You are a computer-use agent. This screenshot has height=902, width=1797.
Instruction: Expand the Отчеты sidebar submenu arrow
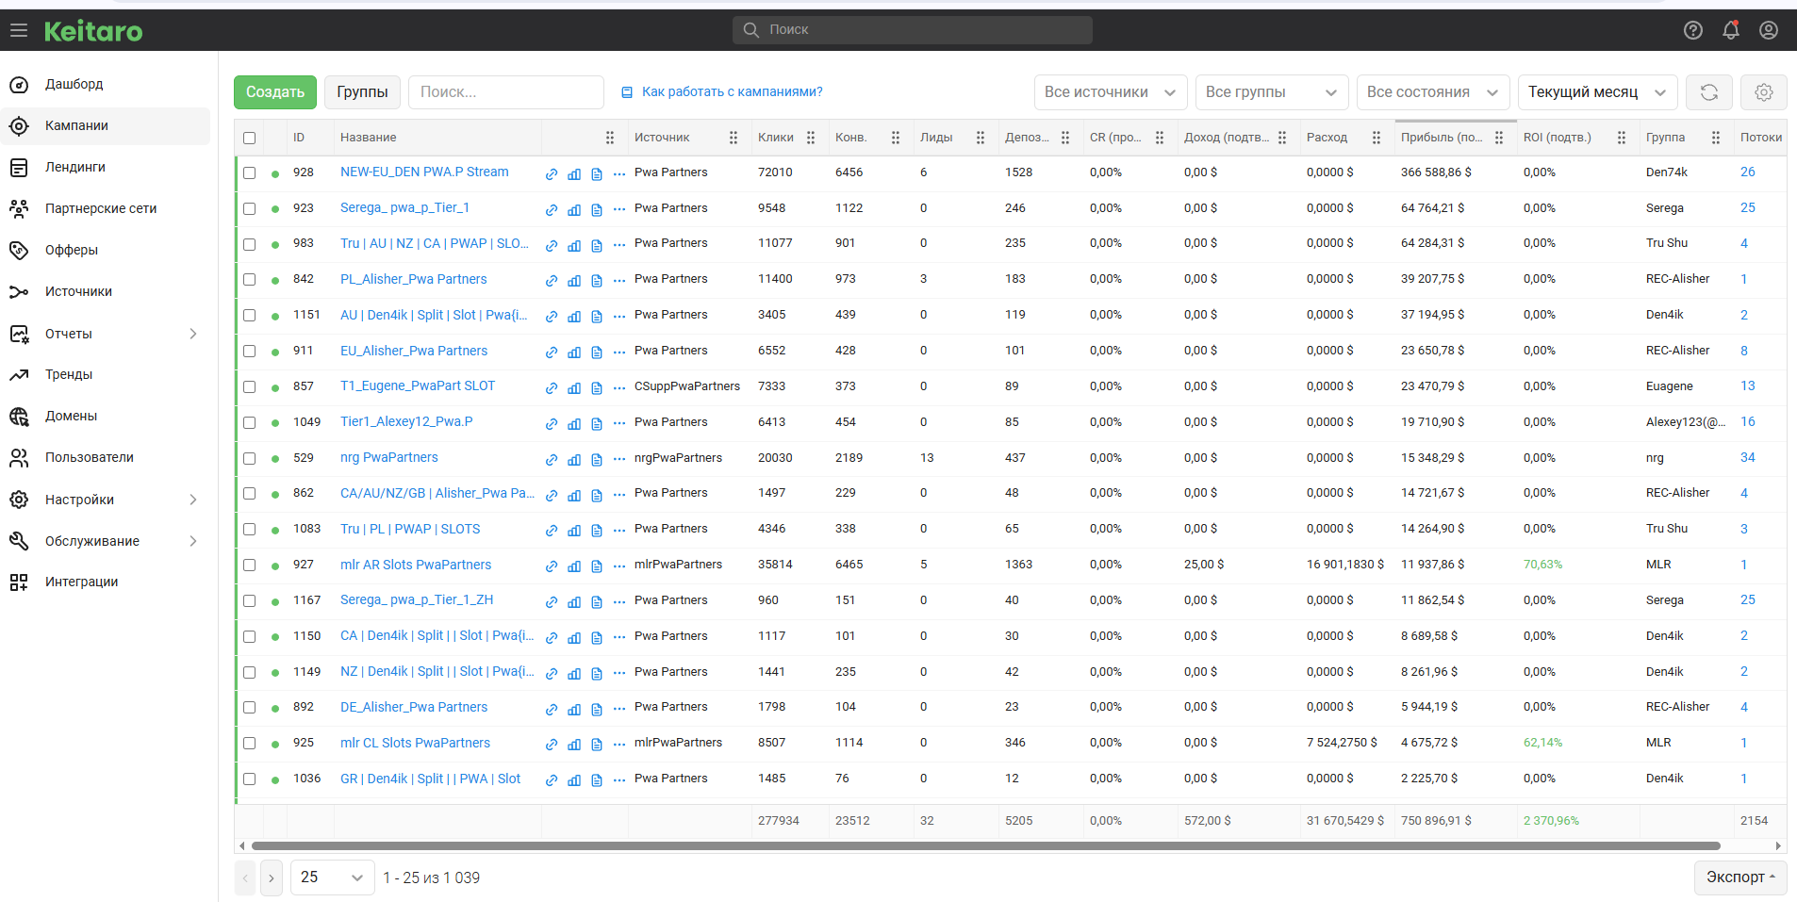(x=193, y=334)
